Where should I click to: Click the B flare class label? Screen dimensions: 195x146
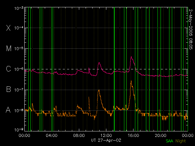(x=9, y=89)
